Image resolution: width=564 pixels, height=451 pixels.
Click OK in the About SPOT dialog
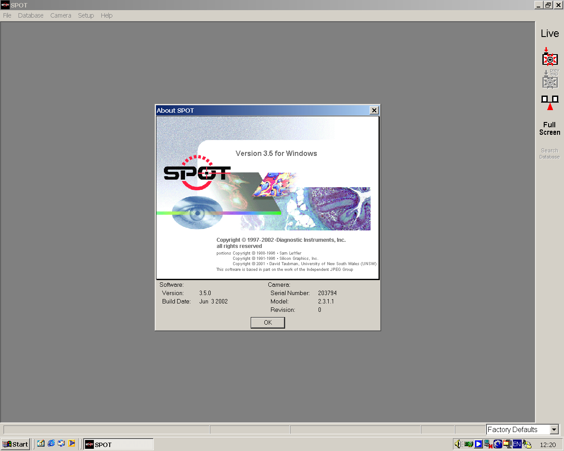pos(268,323)
